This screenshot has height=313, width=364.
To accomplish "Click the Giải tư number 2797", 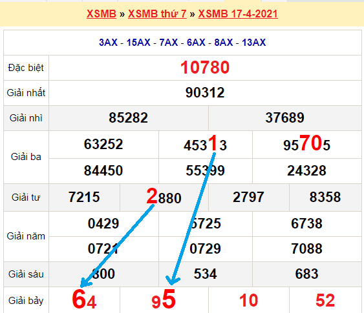I will [248, 197].
